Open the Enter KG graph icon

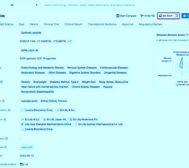pyautogui.click(x=142, y=16)
